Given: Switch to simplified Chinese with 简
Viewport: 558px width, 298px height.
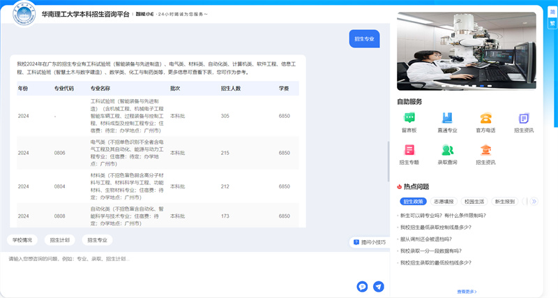Looking at the screenshot, I should point(552,12).
